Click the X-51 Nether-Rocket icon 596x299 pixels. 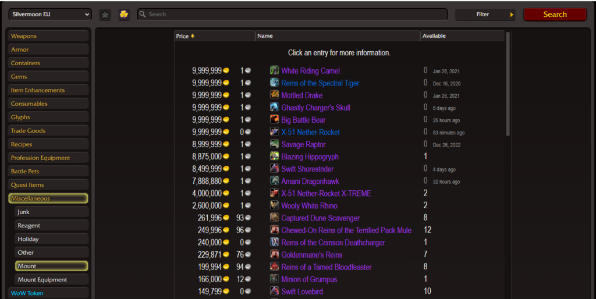275,131
